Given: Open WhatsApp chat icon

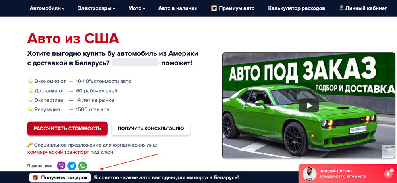Looking at the screenshot, I should tap(83, 166).
